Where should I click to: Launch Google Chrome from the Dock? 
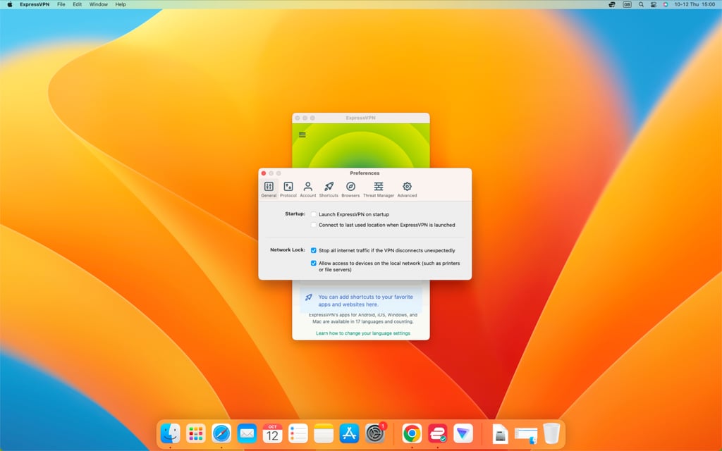(412, 433)
